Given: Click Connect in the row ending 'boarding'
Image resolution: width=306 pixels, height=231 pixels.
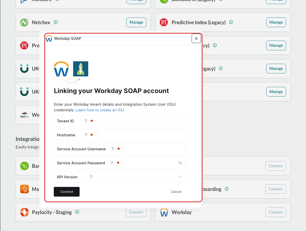Looking at the screenshot, I should tap(276, 189).
